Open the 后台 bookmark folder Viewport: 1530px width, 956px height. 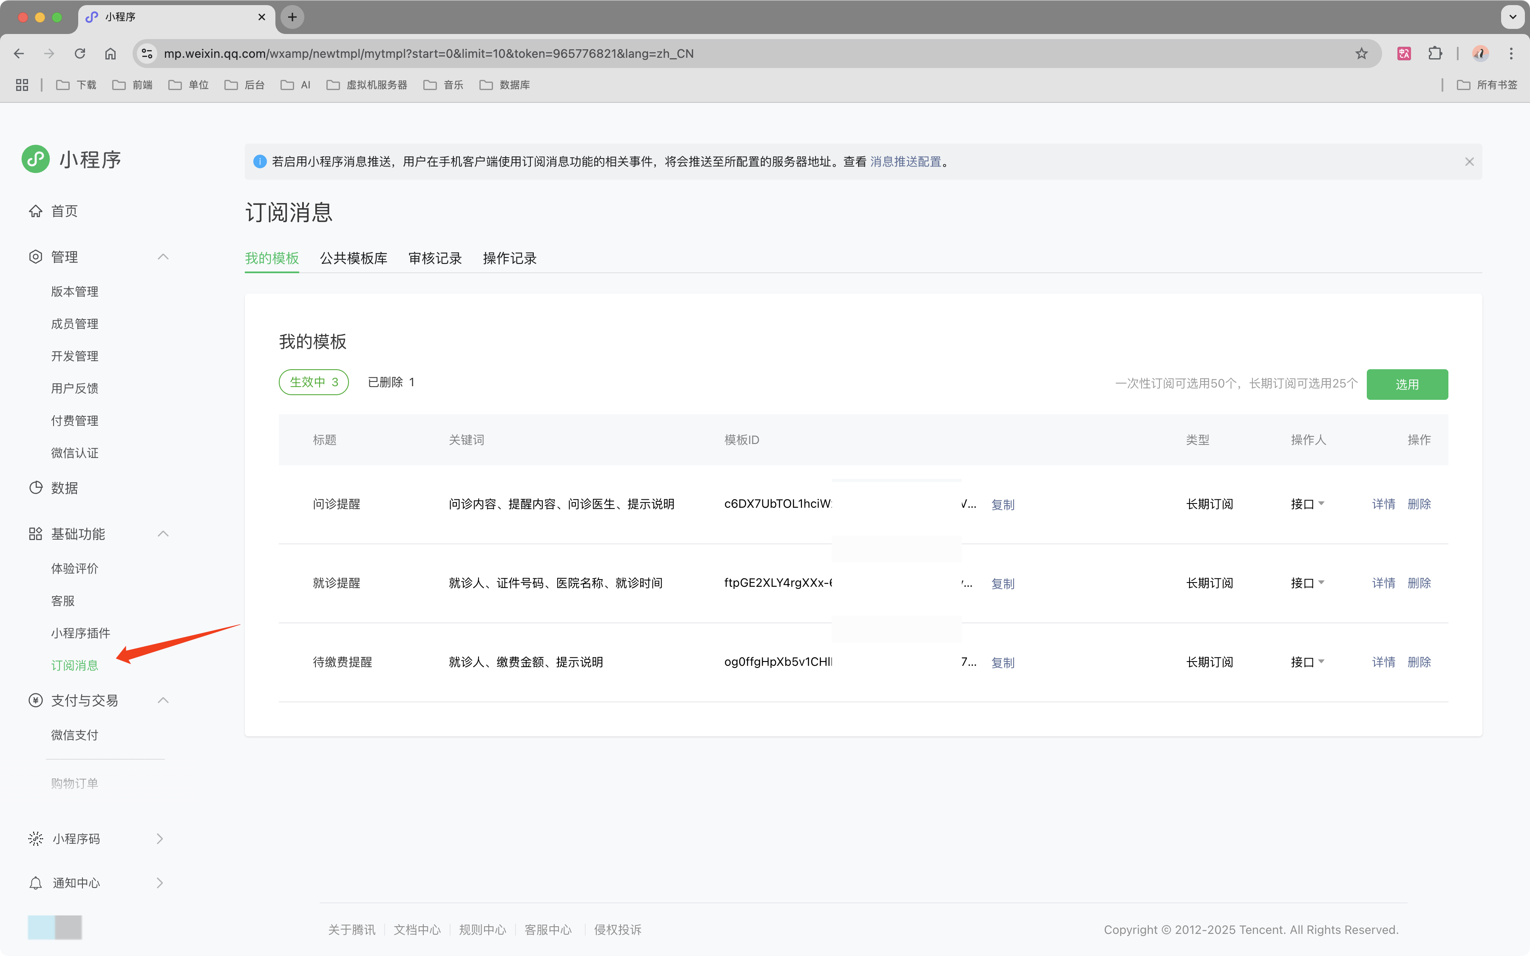point(245,85)
